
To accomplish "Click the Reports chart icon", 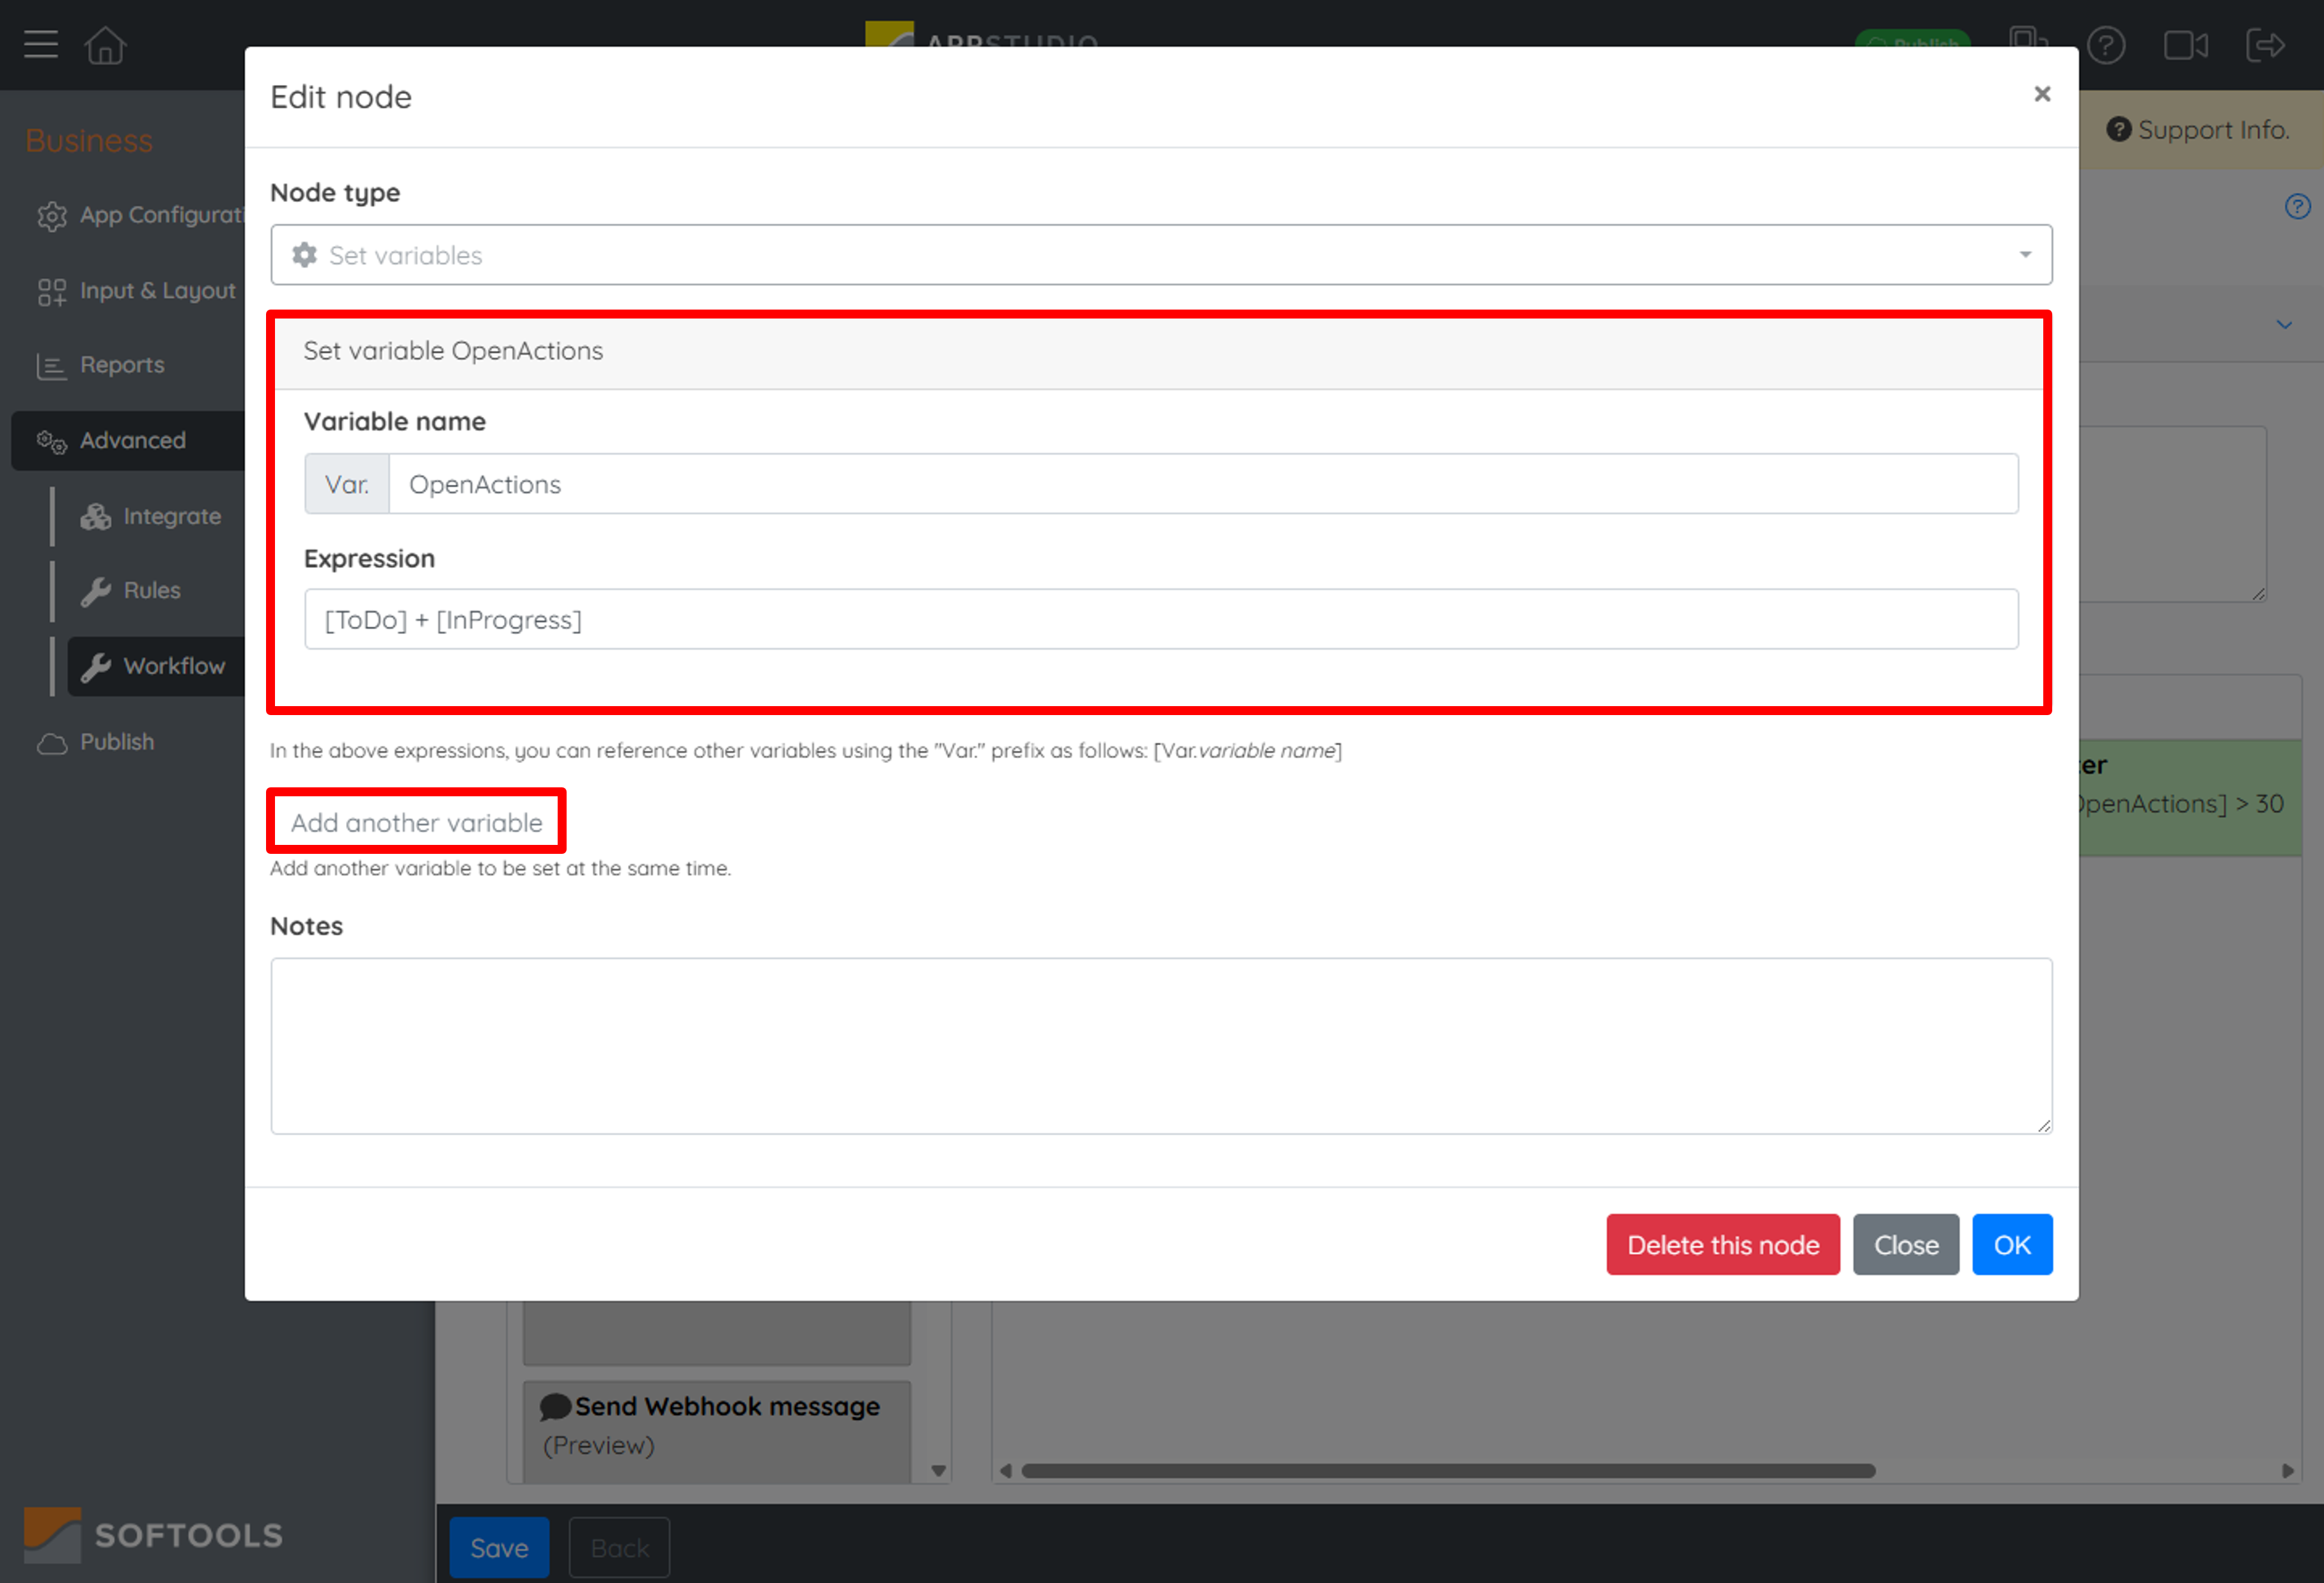I will pyautogui.click(x=51, y=366).
